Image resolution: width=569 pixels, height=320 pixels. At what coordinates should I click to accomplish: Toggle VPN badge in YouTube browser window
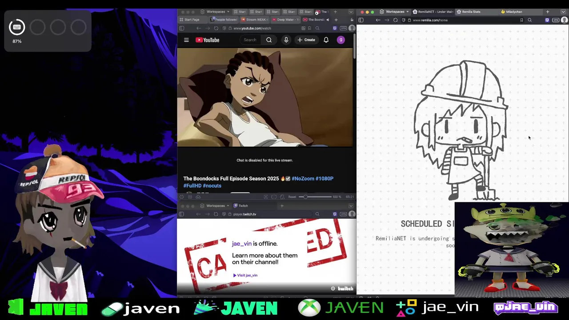click(343, 28)
